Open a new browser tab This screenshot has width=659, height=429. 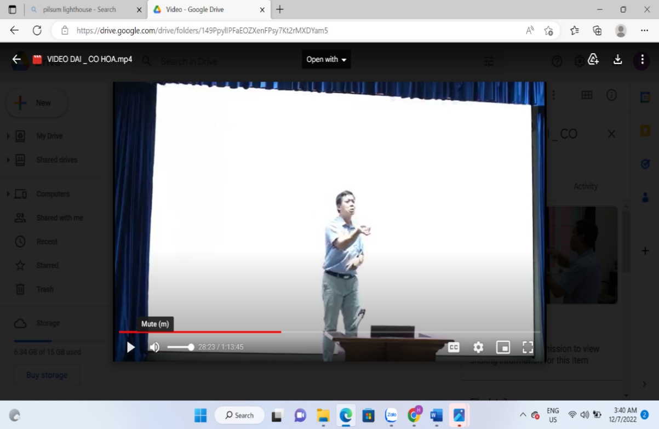(280, 9)
